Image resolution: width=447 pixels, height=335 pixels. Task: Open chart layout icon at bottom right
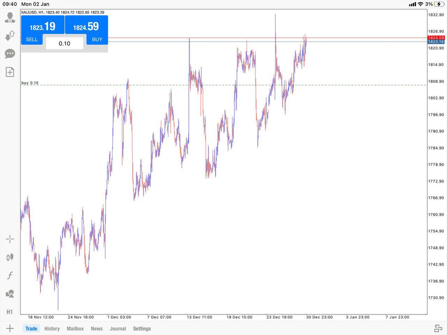click(438, 328)
